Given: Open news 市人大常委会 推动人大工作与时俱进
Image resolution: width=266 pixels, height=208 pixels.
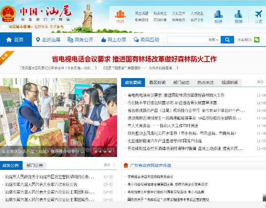Looking at the screenshot, I should (x=163, y=126).
